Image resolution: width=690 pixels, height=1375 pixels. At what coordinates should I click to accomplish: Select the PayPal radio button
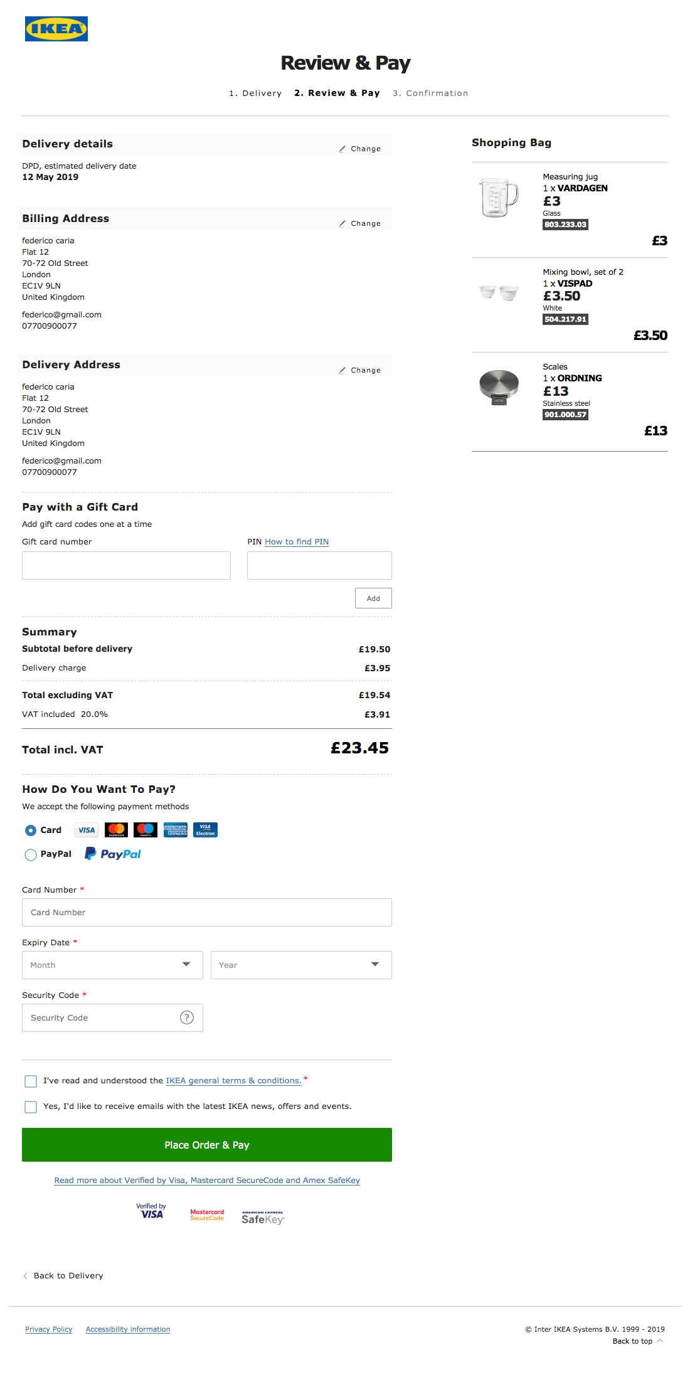(x=31, y=854)
